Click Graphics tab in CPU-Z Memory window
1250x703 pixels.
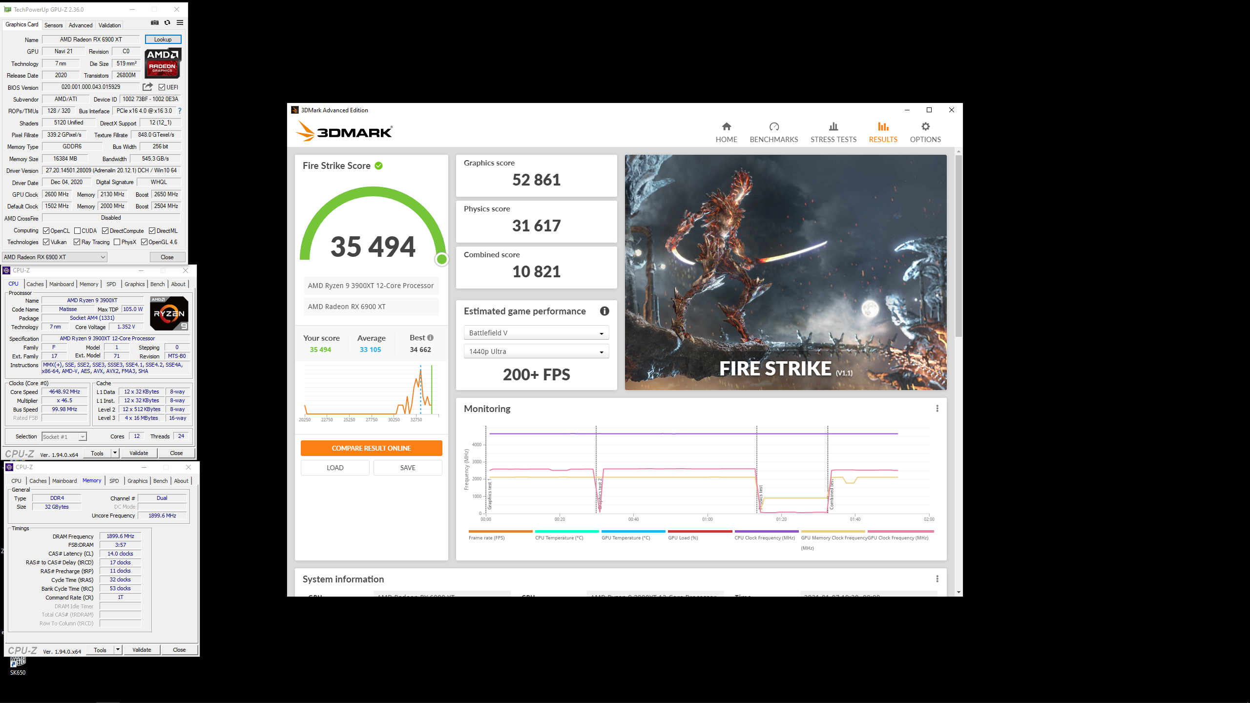pyautogui.click(x=137, y=481)
